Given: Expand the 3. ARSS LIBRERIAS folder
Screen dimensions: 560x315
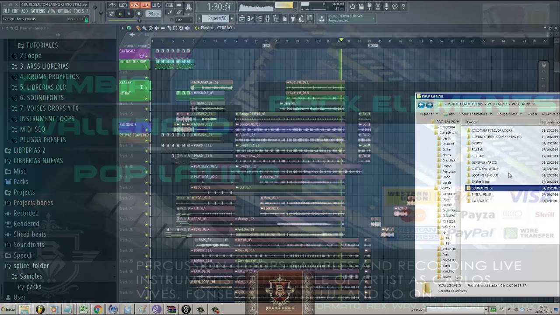Looking at the screenshot, I should pyautogui.click(x=40, y=66).
